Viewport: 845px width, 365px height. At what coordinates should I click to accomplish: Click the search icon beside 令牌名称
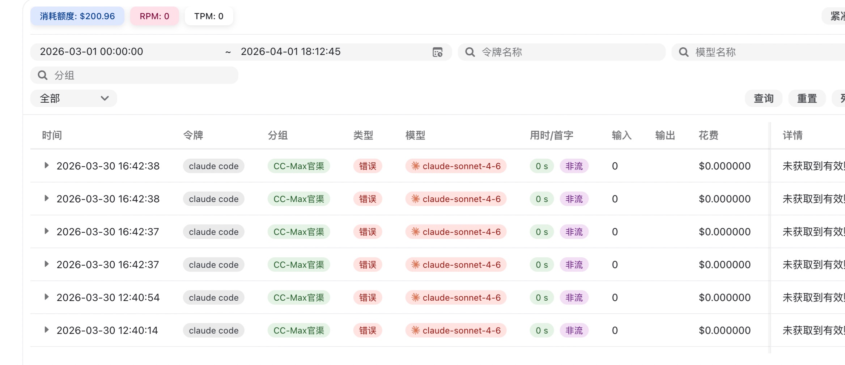(470, 52)
